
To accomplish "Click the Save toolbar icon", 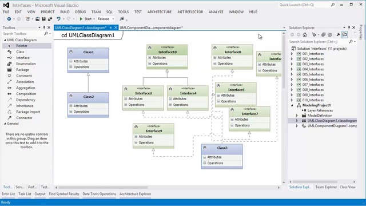I will (43, 19).
